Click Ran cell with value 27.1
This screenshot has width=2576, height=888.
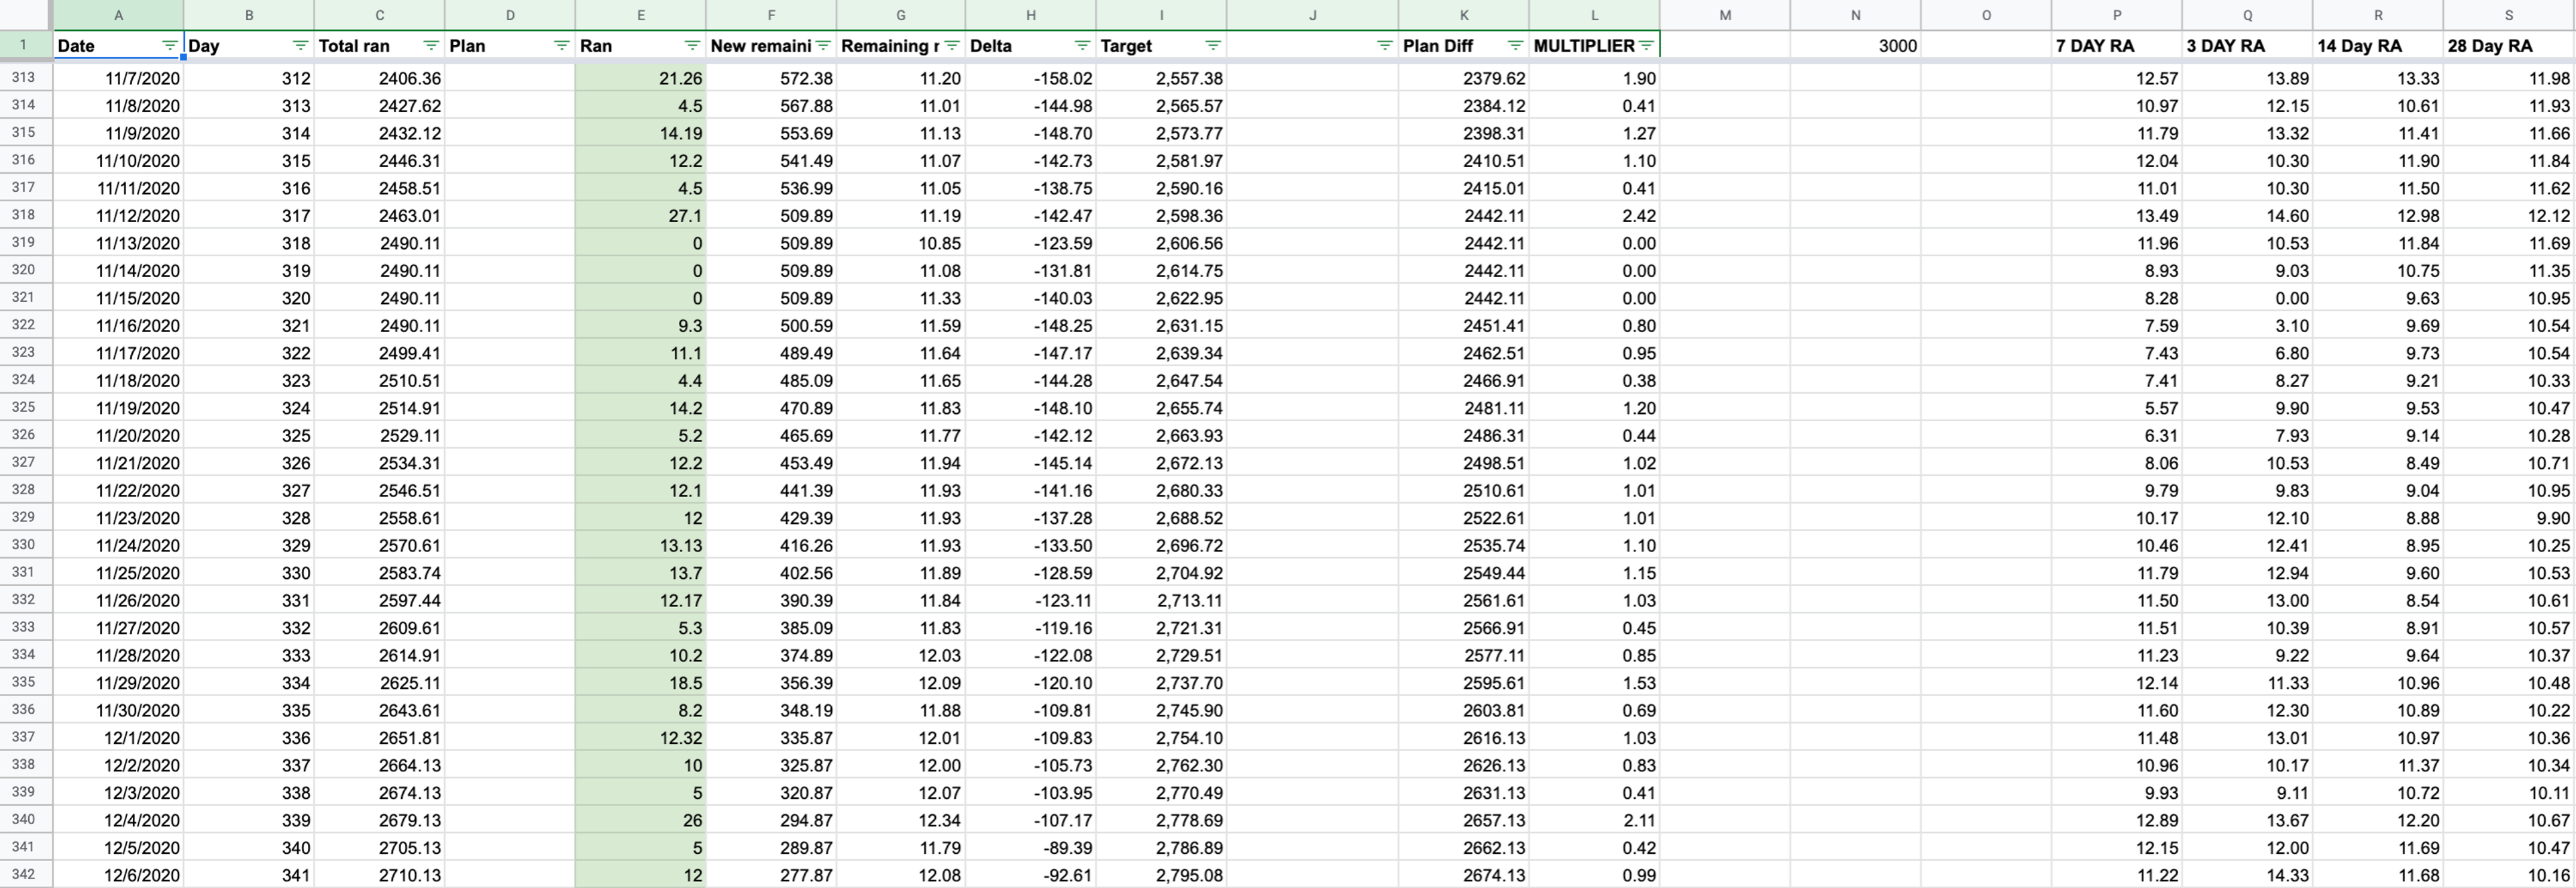[641, 215]
